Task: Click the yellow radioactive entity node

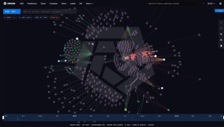Action: [126, 110]
